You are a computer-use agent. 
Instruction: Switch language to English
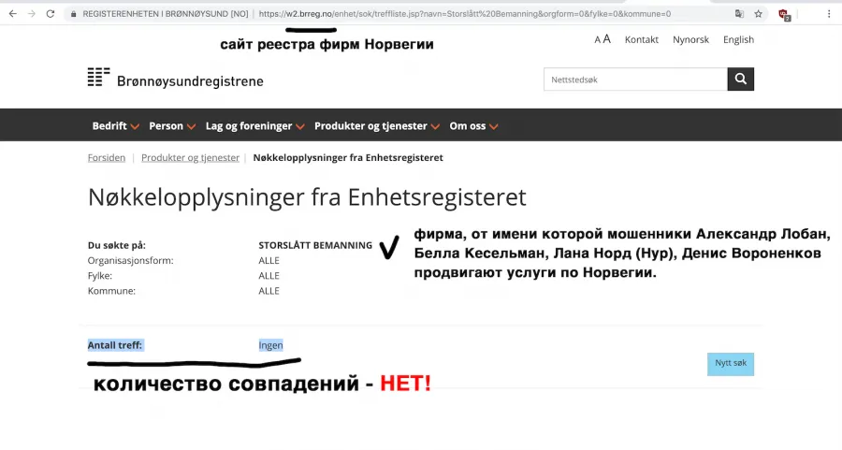738,39
